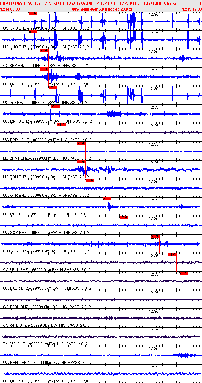Select the red pick marker on UW.SQM trace
The width and height of the screenshot is (202, 383).
click(x=124, y=217)
